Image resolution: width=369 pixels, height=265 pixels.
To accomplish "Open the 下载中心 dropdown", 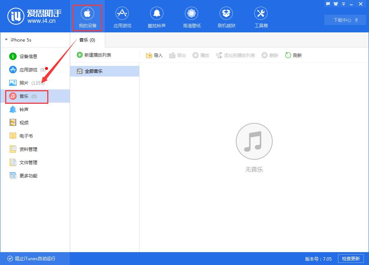I will 344,20.
